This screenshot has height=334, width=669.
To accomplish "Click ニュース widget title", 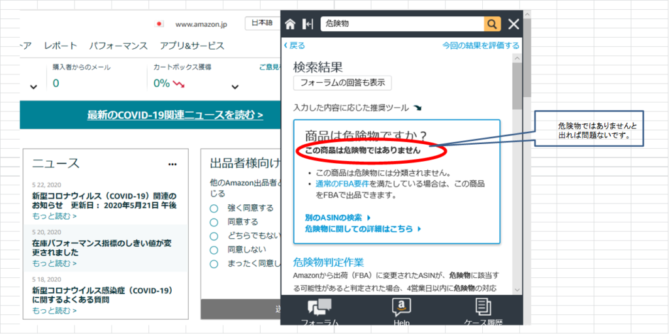I will 56,163.
